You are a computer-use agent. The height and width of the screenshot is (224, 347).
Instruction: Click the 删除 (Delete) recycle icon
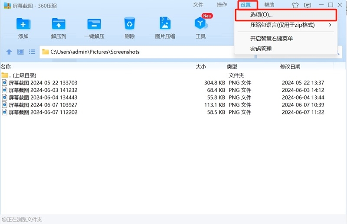130,23
